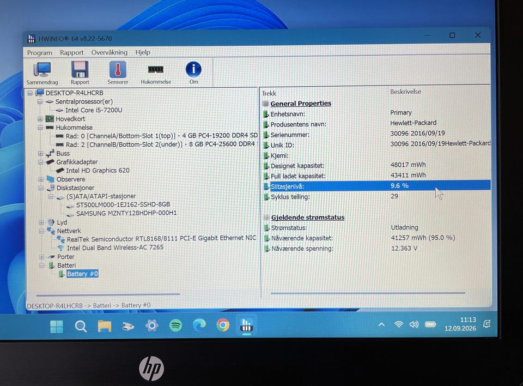Open the Rapport menu
523x386 pixels.
click(72, 52)
